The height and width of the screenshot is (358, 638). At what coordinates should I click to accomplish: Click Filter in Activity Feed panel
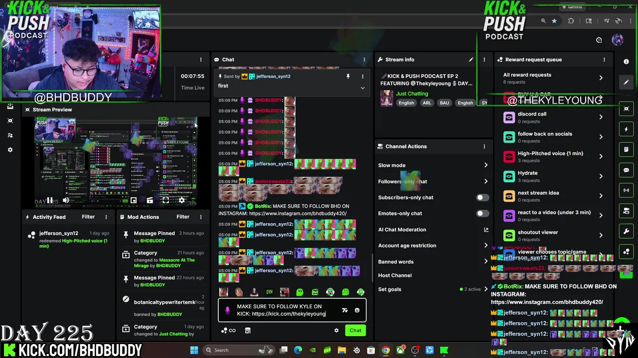88,217
